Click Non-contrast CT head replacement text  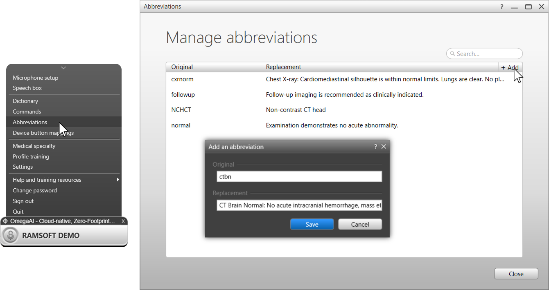tap(296, 110)
